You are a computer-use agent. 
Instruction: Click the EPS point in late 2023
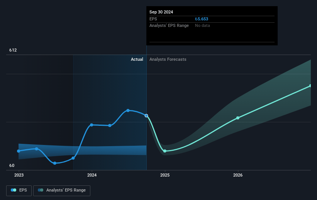click(73, 158)
